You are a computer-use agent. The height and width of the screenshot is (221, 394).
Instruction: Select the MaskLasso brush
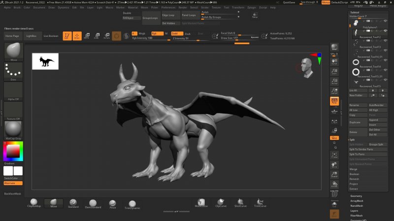201,203
